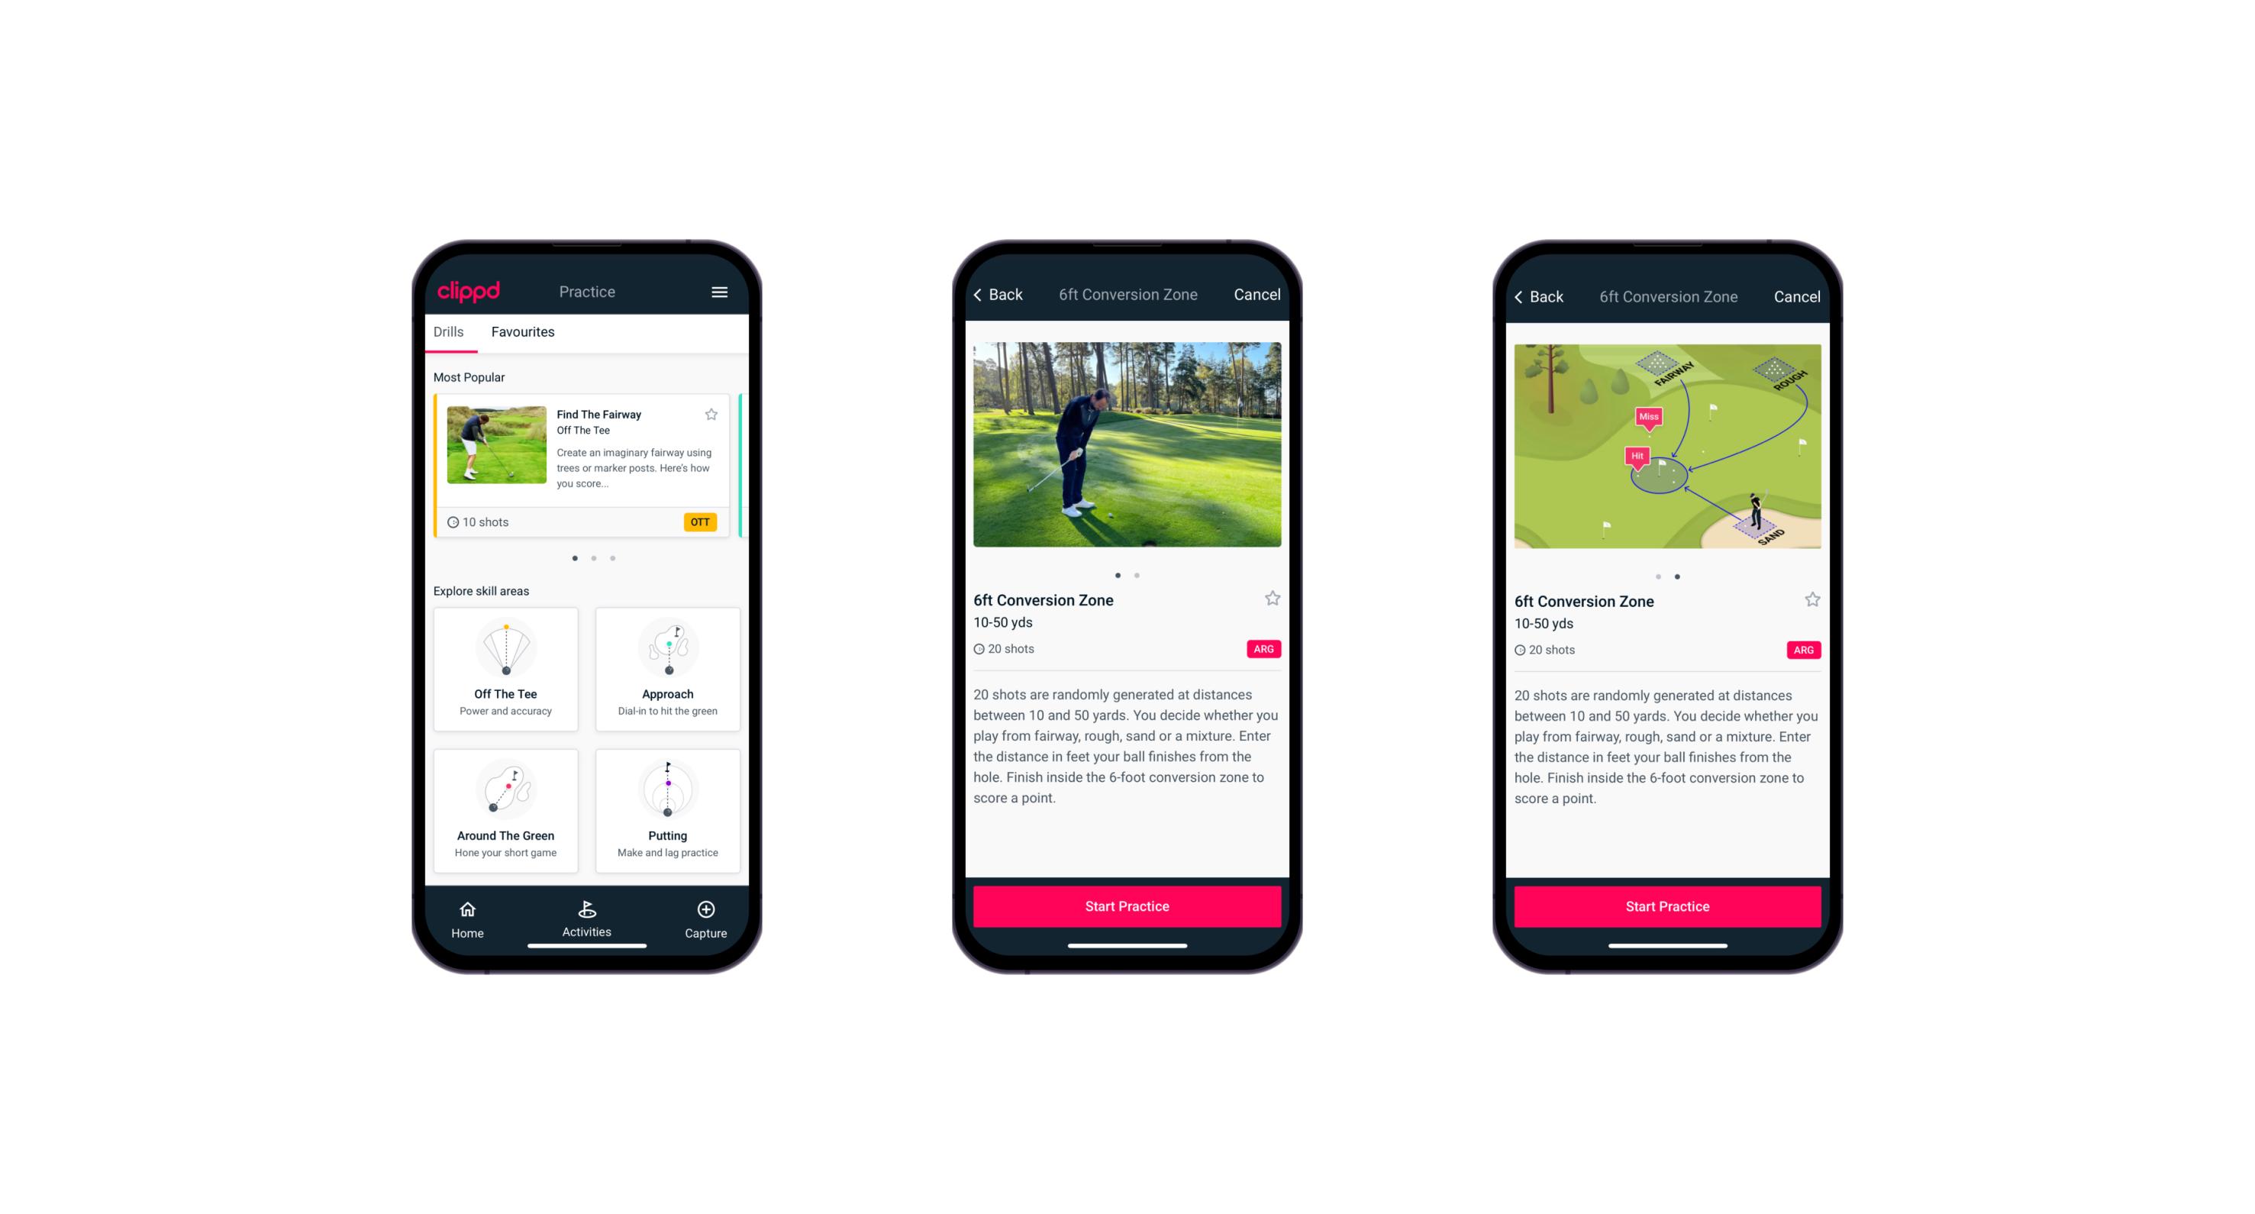Select the OTT skill tag label

point(705,521)
